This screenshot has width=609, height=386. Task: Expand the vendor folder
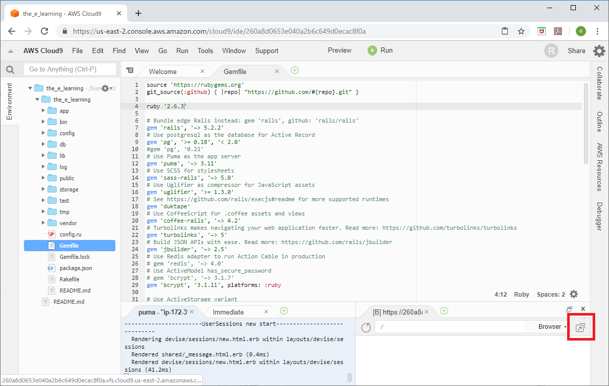(x=43, y=223)
